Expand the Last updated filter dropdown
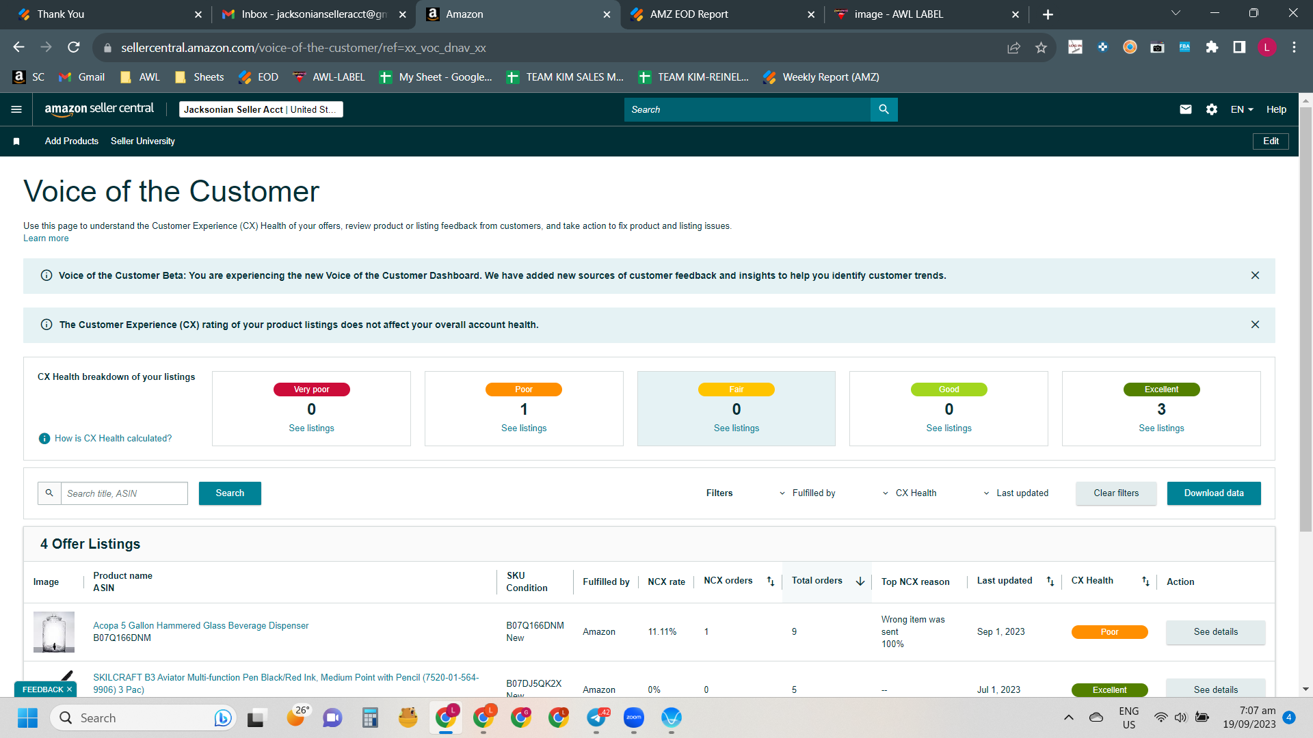 [1016, 493]
